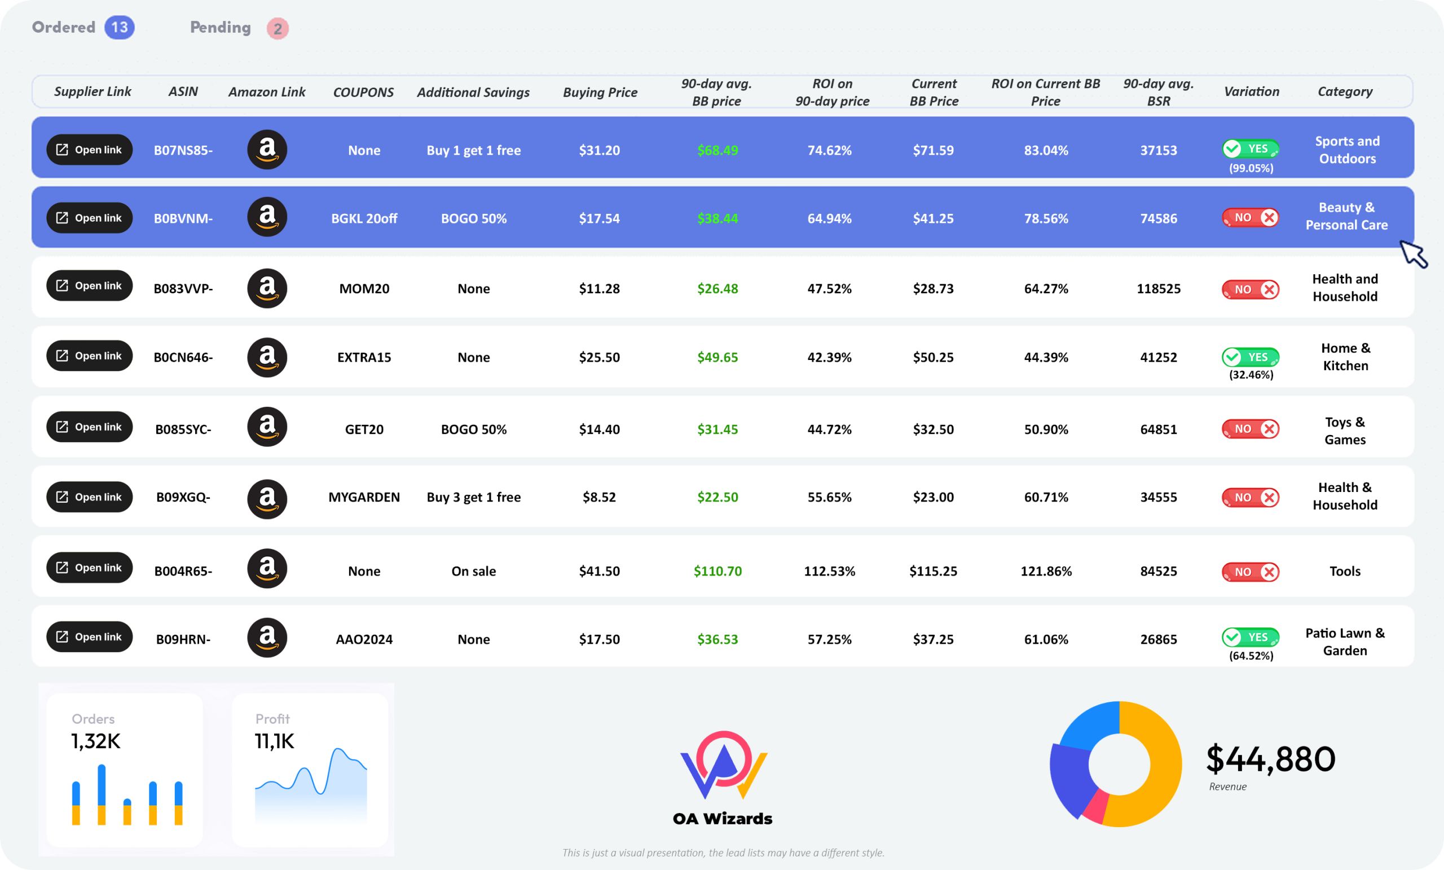The image size is (1444, 870).
Task: Click coupon code AAO2024
Action: click(x=364, y=639)
